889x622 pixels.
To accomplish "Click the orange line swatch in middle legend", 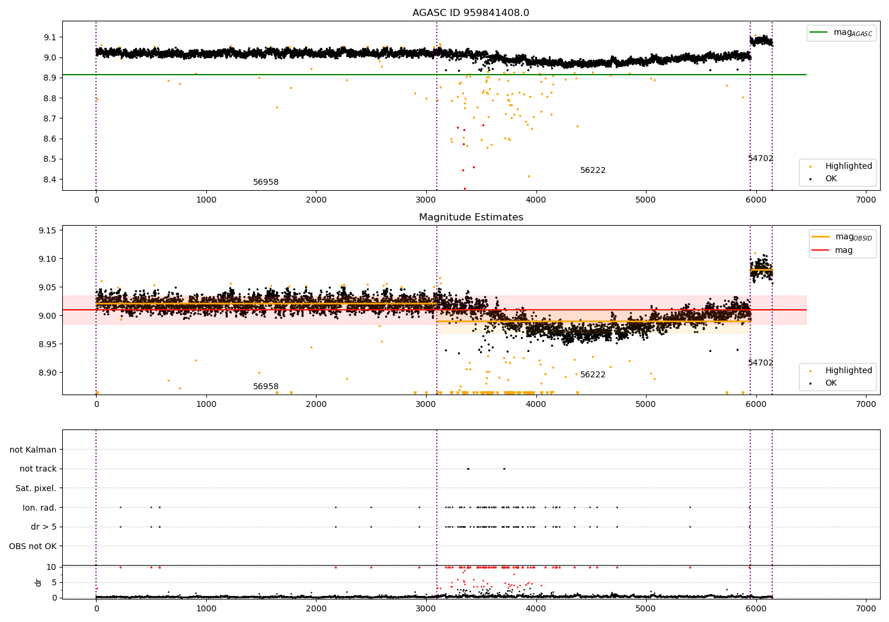I will [x=821, y=237].
